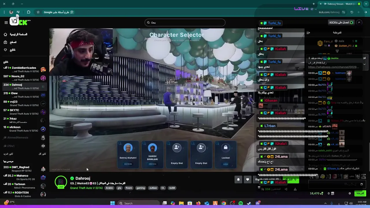Open Steam from the taskbar
370x208 pixels.
[x=249, y=203]
